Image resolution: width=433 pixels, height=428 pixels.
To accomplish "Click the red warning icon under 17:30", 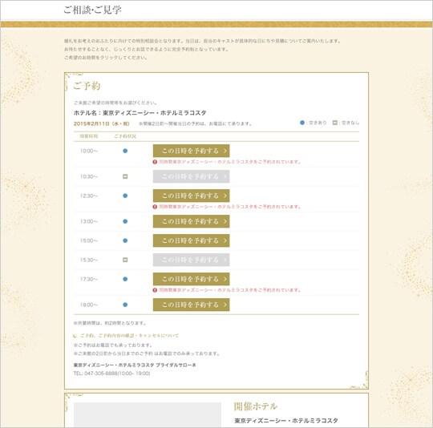I will [x=155, y=290].
